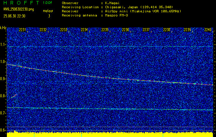The image size is (216, 137).
Task: Click the 2231 time marker
Action: [22, 30]
